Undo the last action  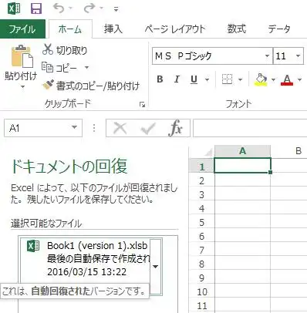[x=59, y=8]
